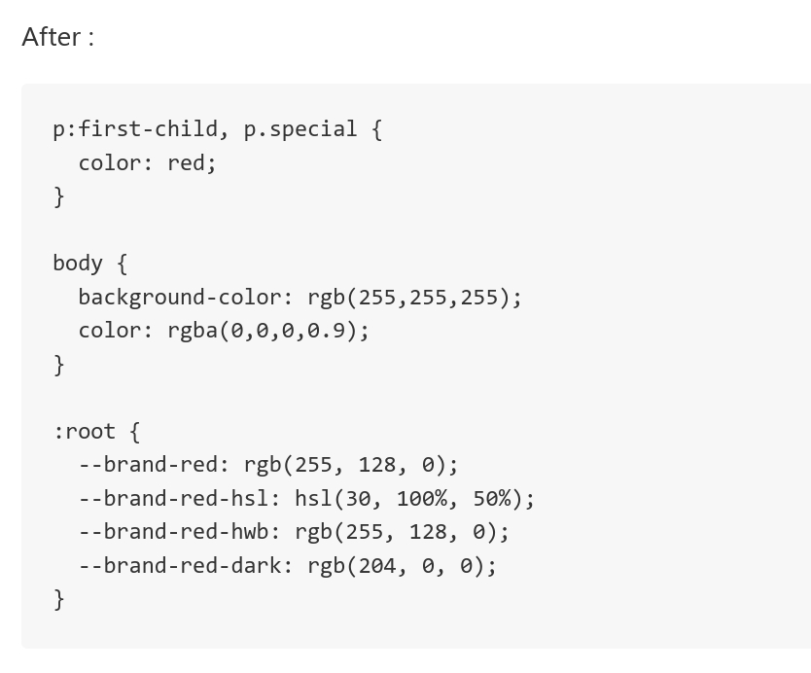Click the rgb(204, 0, 0) value
Viewport: 811px width, 673px height.
(x=396, y=565)
